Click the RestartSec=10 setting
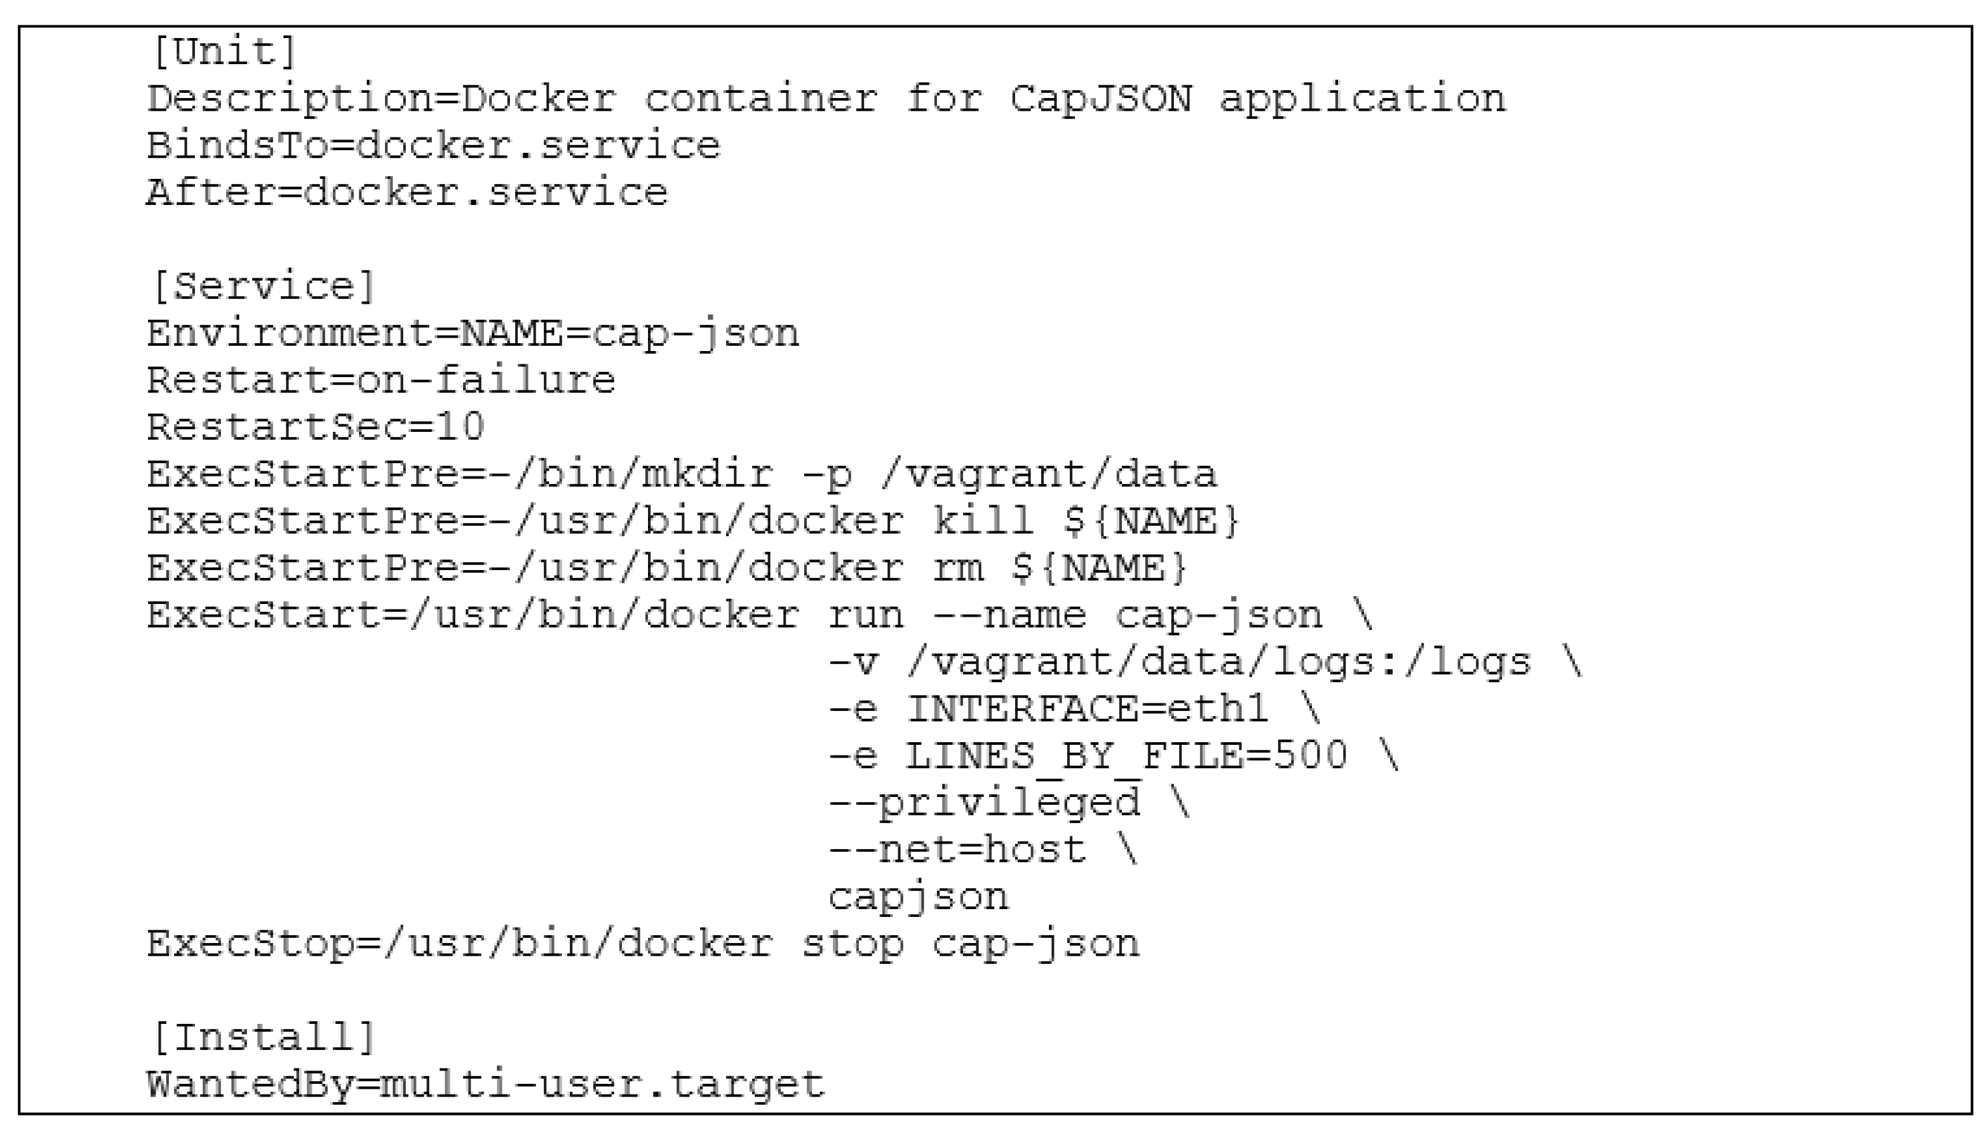Screen dimensions: 1988x1146 coord(316,428)
